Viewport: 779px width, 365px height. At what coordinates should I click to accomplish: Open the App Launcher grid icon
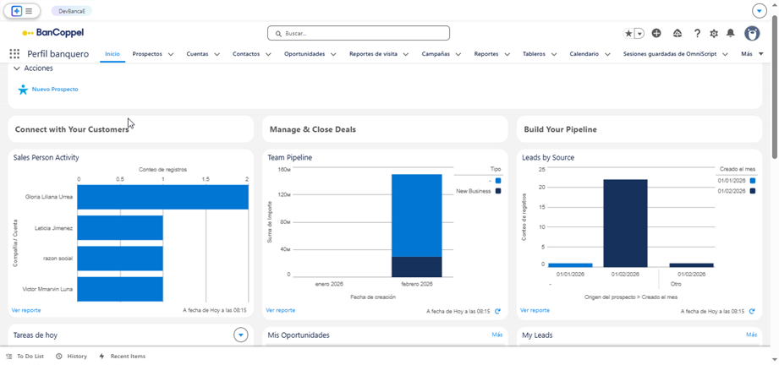tap(14, 54)
